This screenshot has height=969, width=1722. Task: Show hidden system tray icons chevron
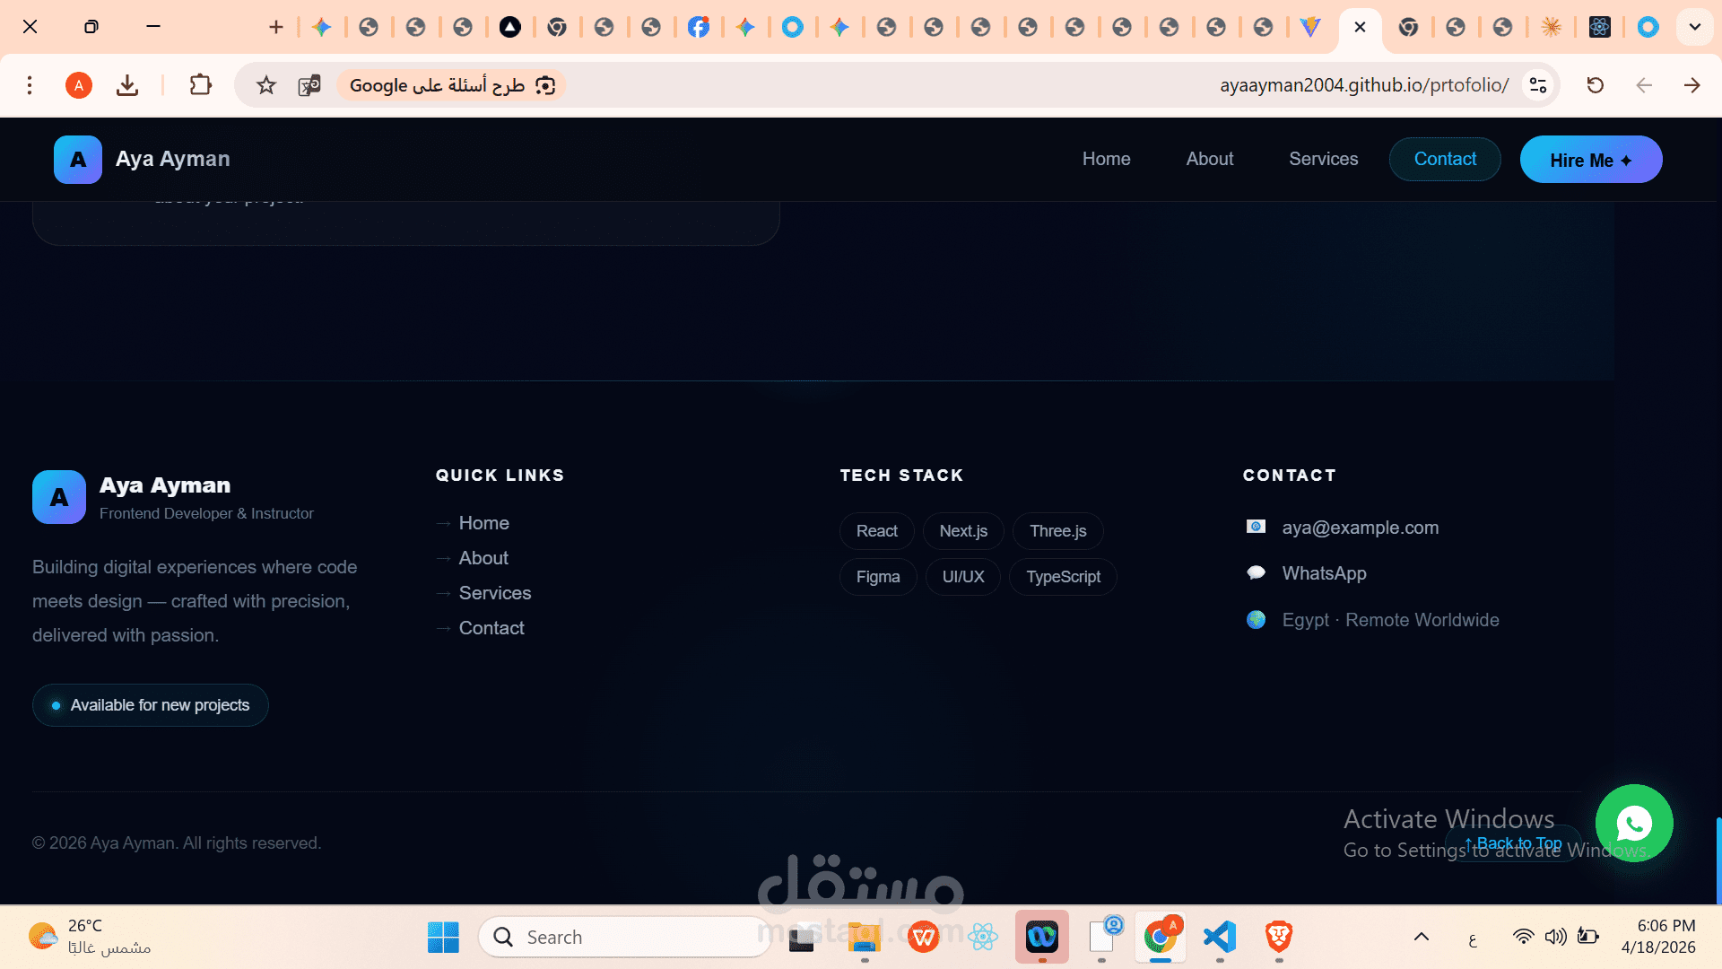(x=1421, y=937)
